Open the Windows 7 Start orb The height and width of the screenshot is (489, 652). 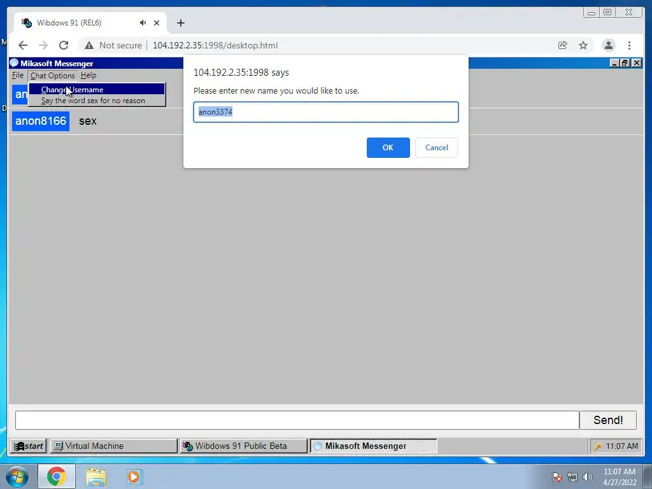tap(17, 476)
